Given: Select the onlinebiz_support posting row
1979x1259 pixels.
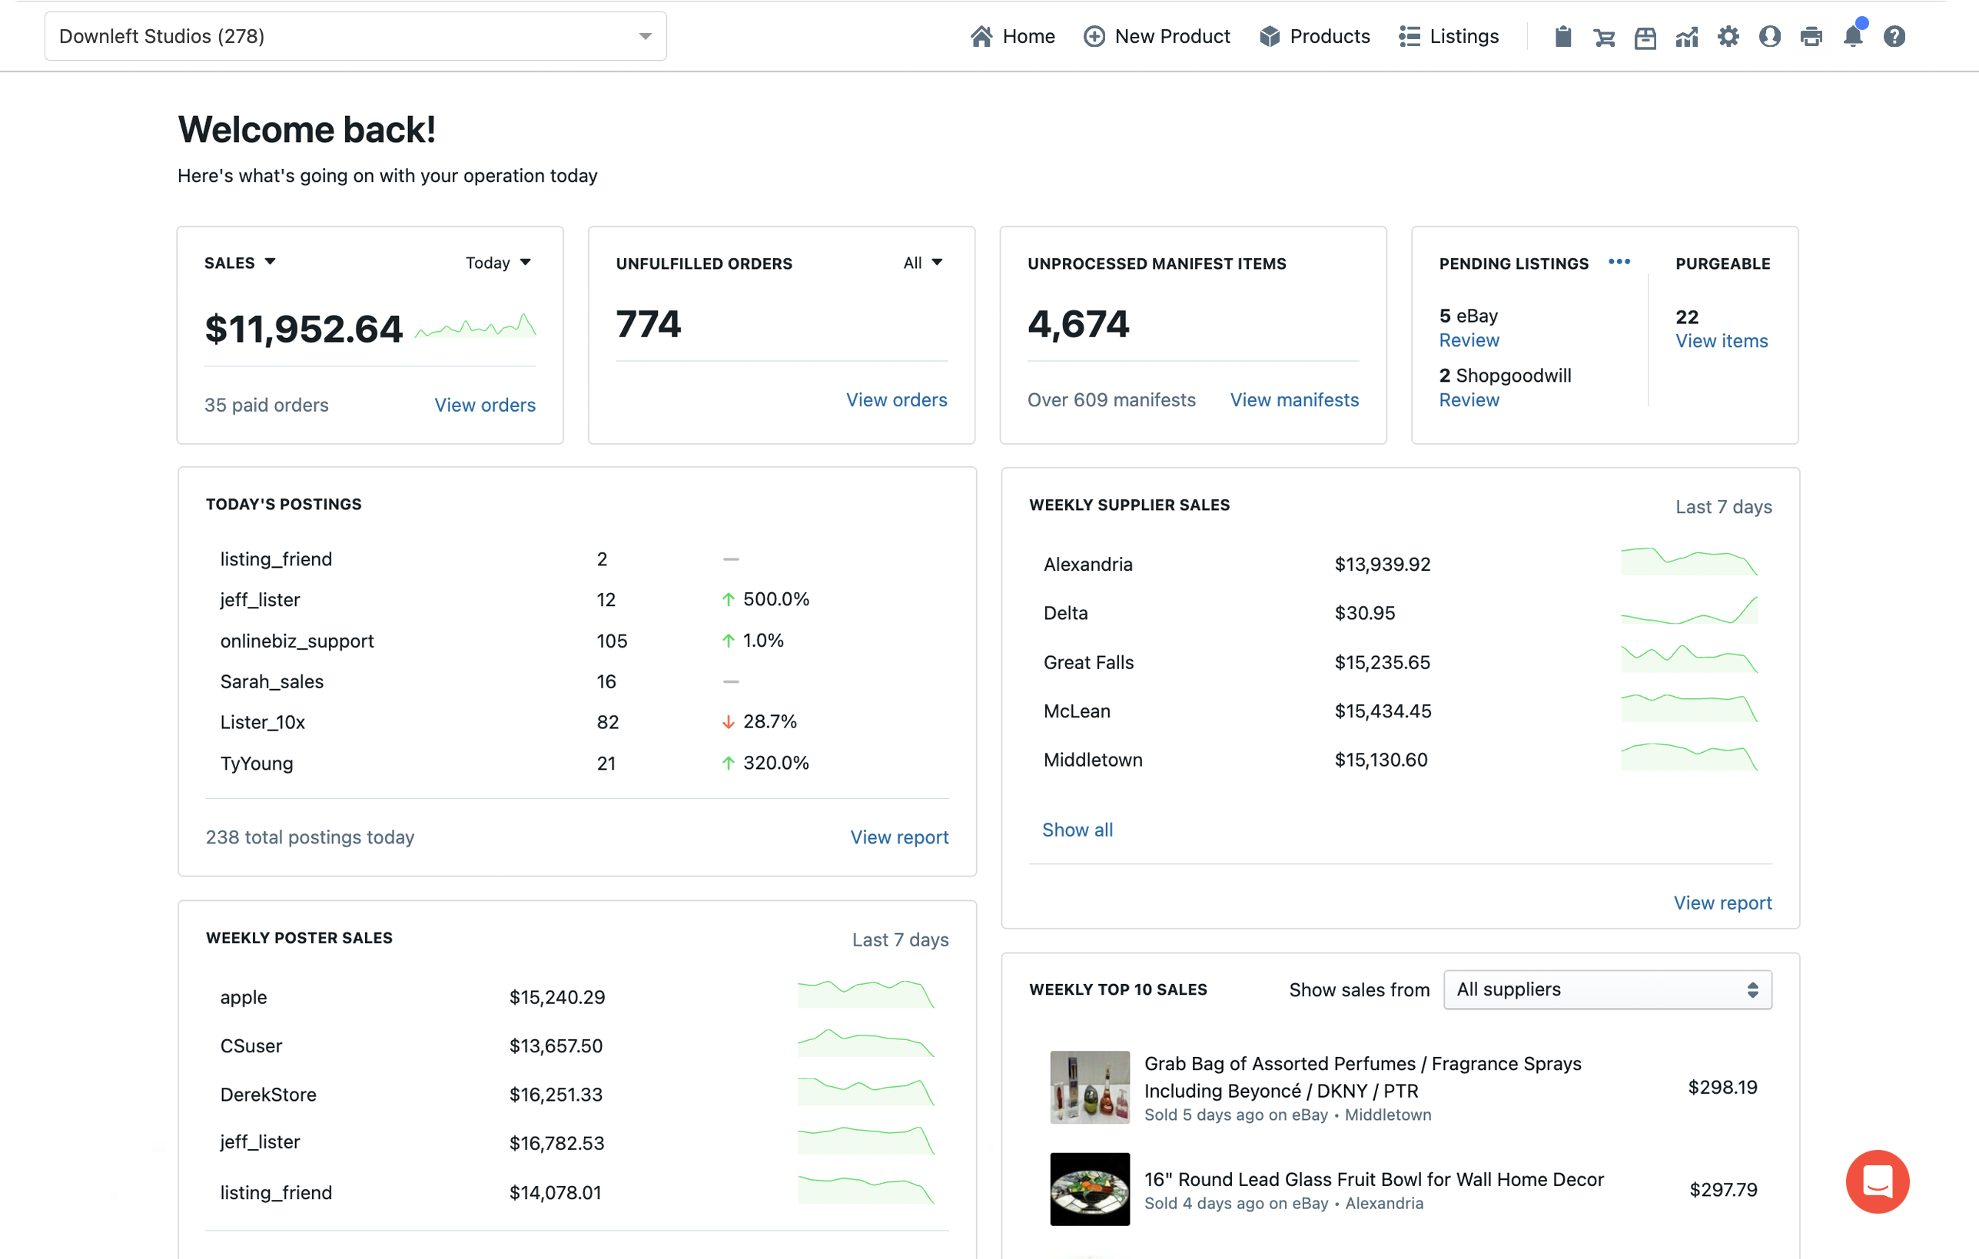Looking at the screenshot, I should pos(577,641).
